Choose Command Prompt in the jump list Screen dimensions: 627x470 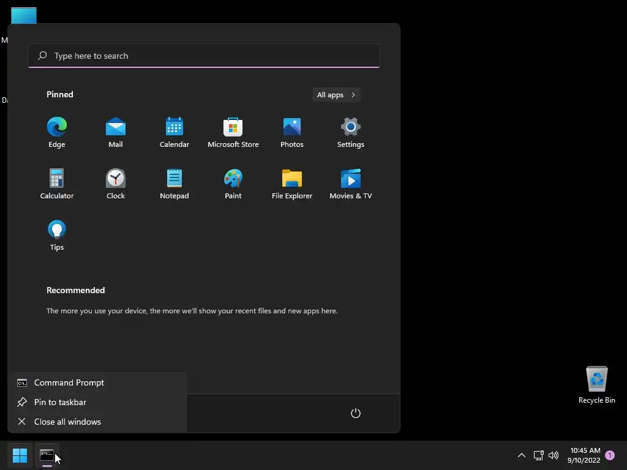[x=97, y=382]
